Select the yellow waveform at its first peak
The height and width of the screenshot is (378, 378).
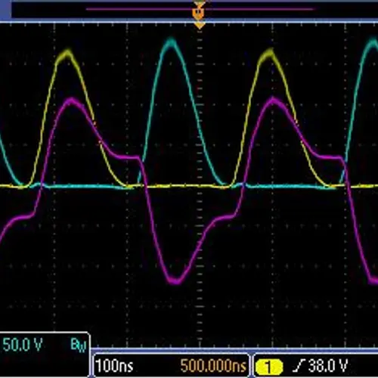(x=67, y=54)
